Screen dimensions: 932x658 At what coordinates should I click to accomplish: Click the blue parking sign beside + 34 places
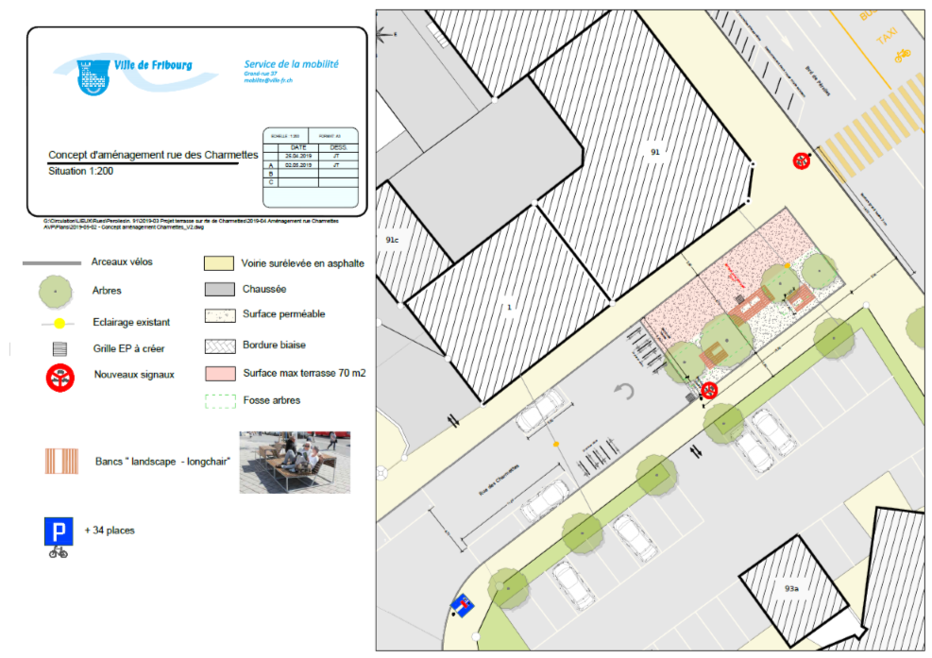(x=59, y=531)
